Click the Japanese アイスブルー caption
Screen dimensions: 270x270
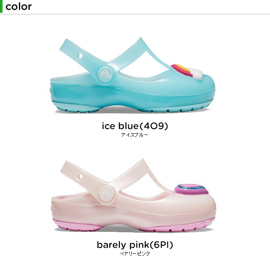135,135
